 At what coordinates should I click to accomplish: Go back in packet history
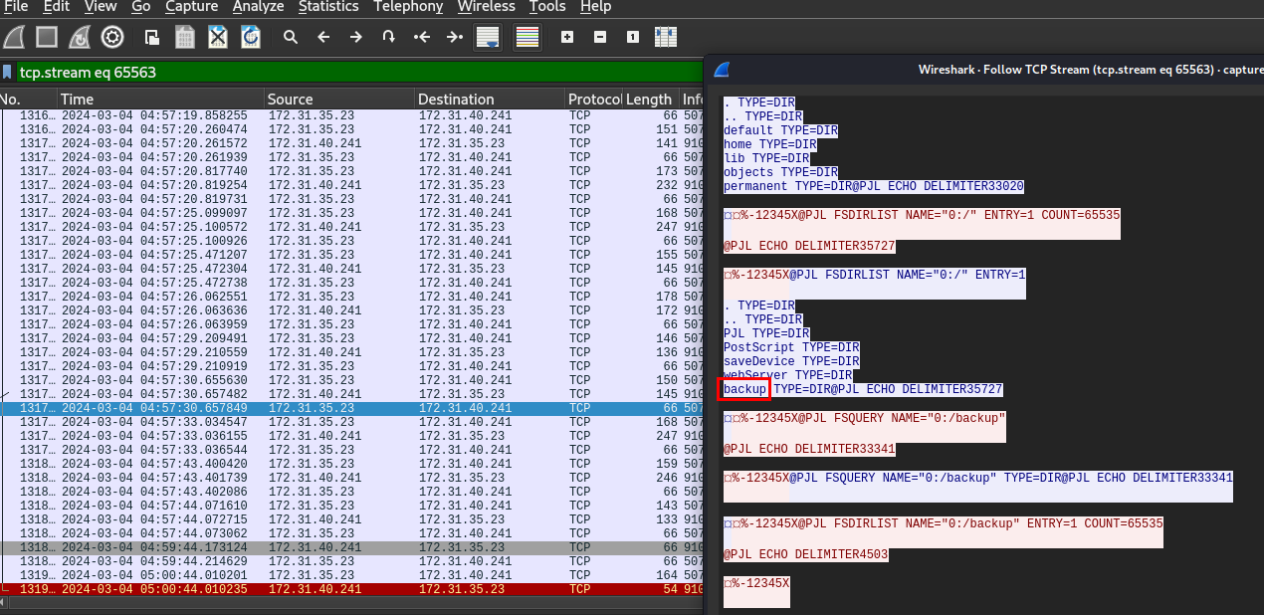[323, 37]
